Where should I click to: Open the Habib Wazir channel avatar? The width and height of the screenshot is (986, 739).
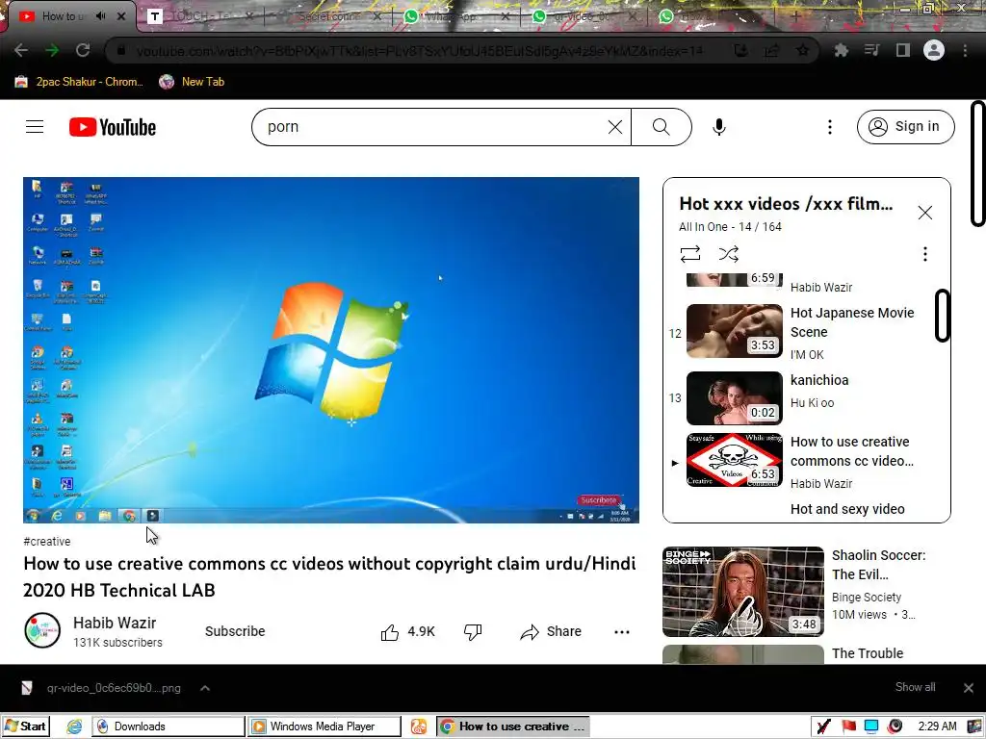[x=42, y=630]
